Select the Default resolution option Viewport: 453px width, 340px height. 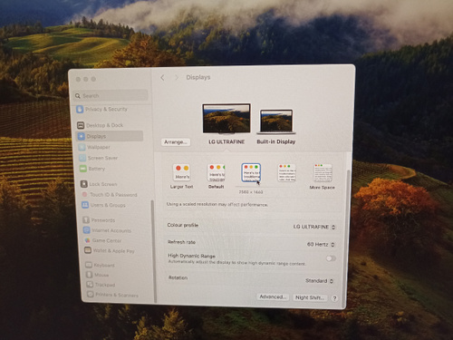click(x=217, y=177)
